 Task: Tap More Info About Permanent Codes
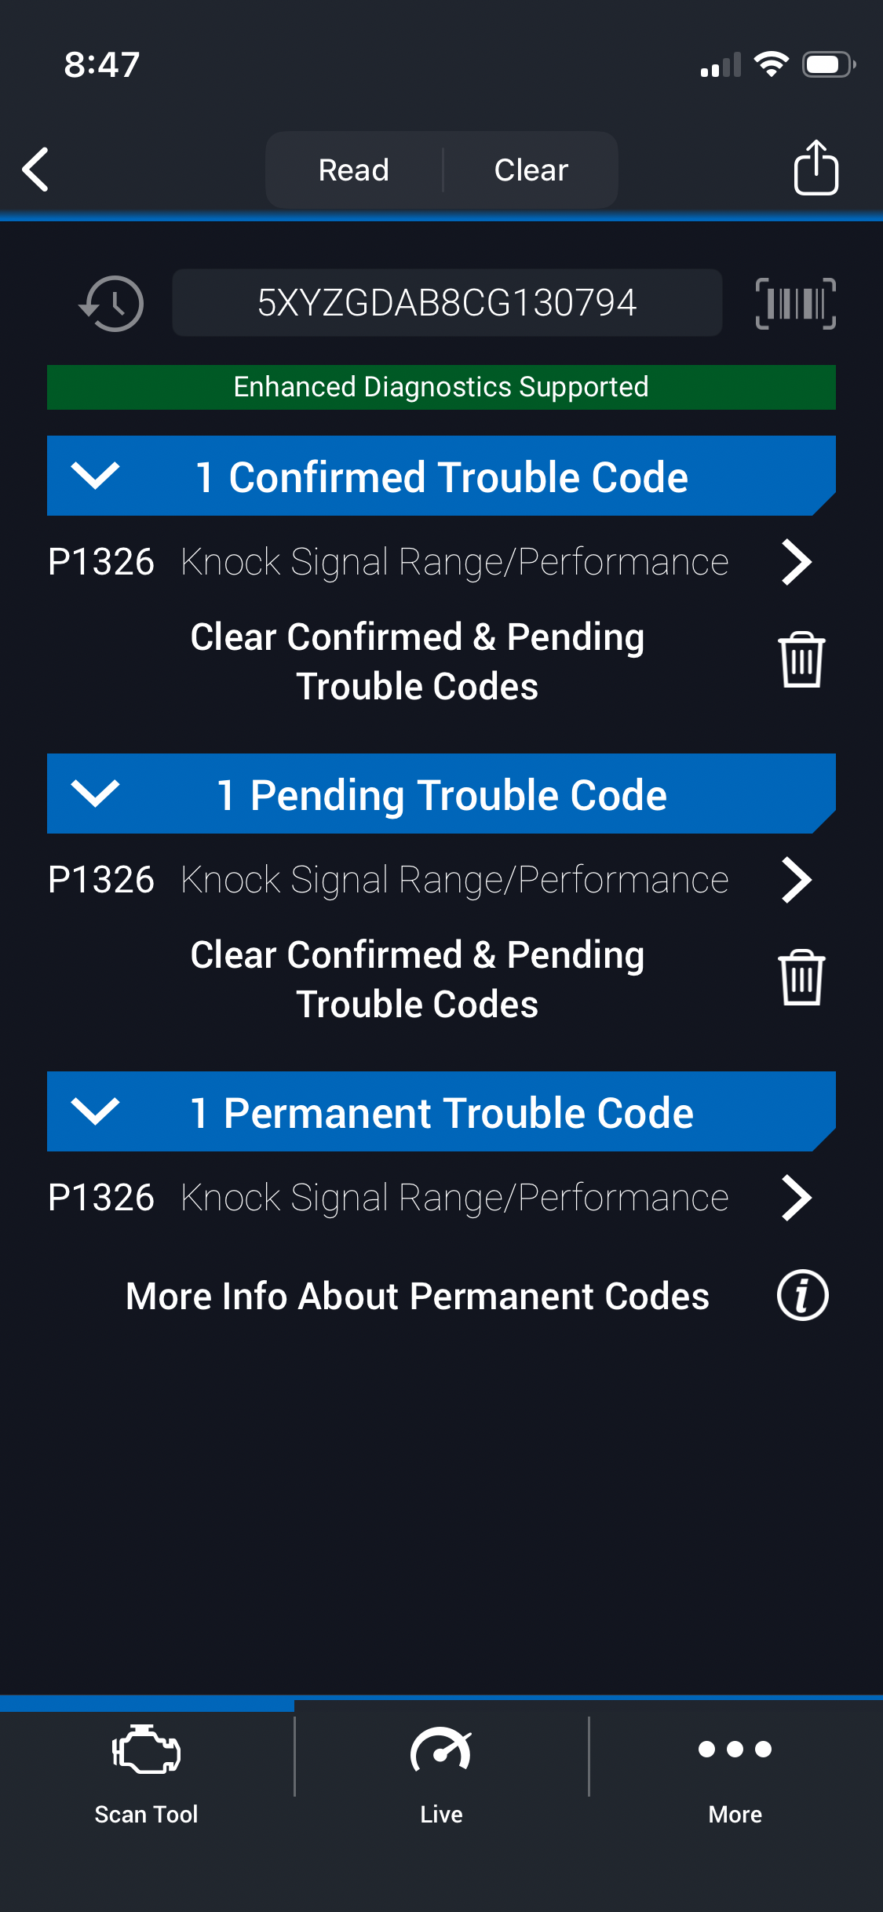tap(418, 1297)
